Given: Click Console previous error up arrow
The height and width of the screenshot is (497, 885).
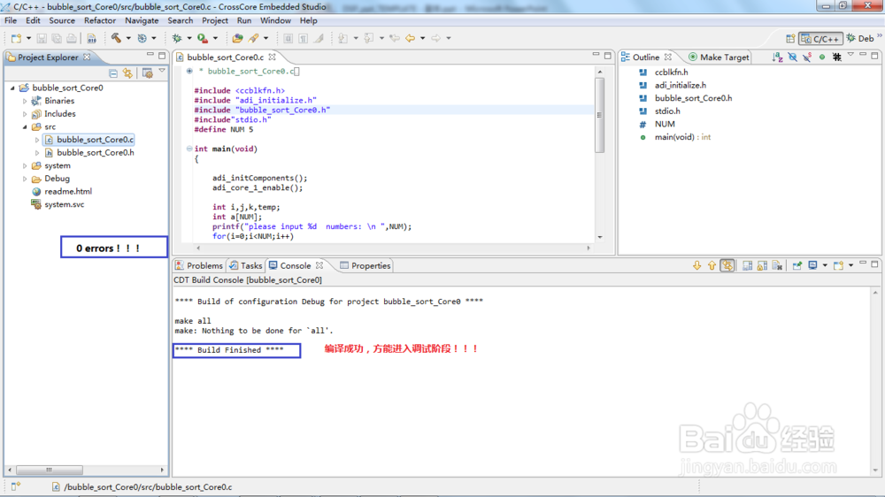Looking at the screenshot, I should (712, 265).
